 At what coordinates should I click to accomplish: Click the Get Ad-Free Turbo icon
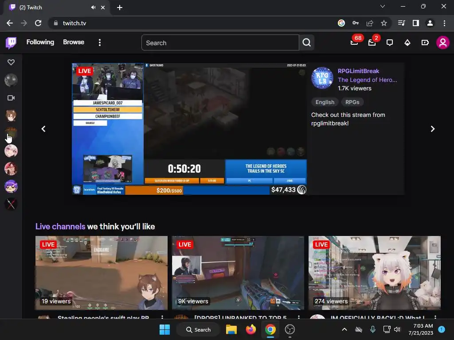tap(425, 43)
